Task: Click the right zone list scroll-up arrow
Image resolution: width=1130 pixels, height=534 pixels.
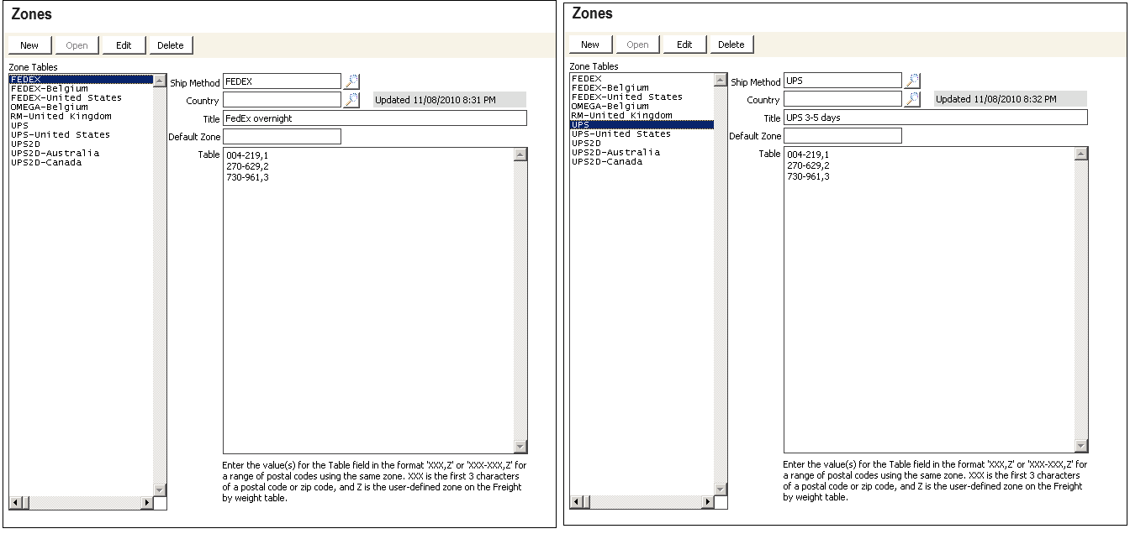Action: 721,81
